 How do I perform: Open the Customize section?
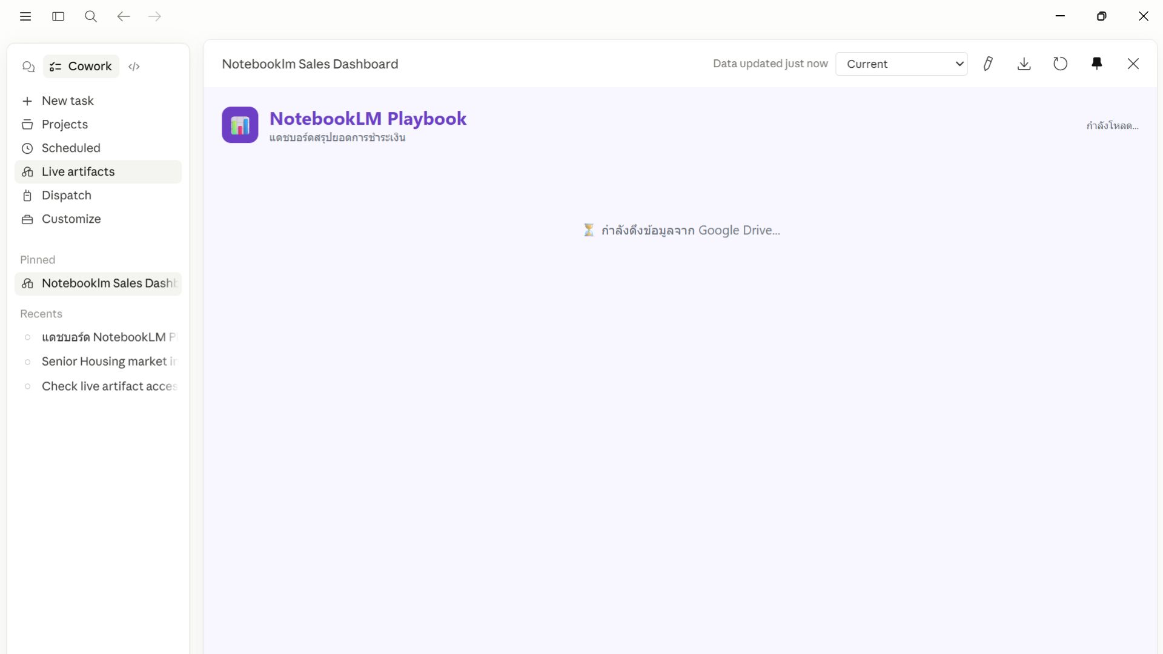(x=71, y=219)
